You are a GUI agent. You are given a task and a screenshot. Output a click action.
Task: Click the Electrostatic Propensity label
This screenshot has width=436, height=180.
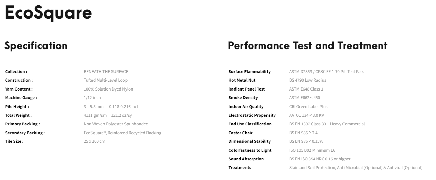252,115
